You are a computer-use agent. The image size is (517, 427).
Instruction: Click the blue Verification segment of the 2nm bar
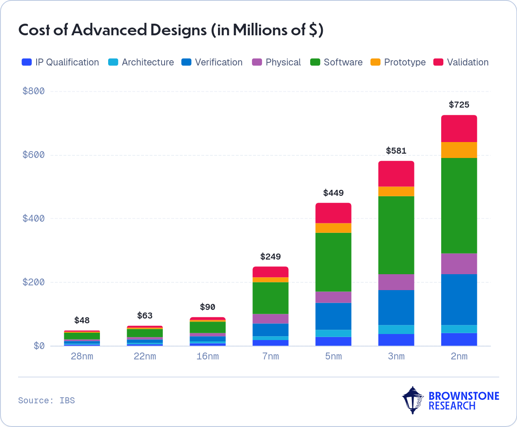tap(459, 300)
